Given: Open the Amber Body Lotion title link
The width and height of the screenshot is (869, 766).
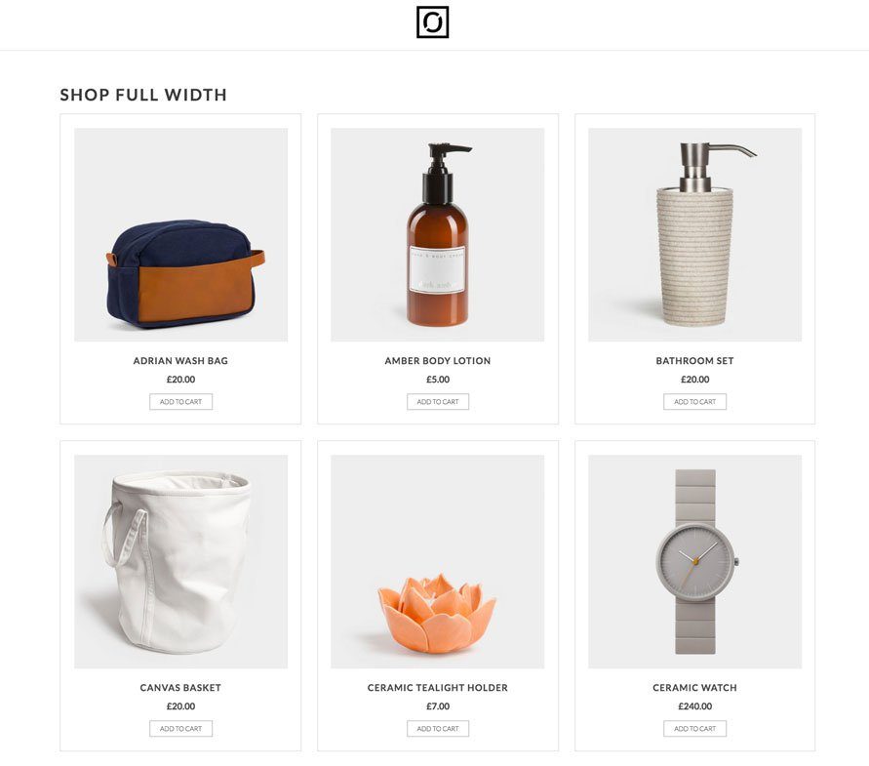Looking at the screenshot, I should 438,360.
